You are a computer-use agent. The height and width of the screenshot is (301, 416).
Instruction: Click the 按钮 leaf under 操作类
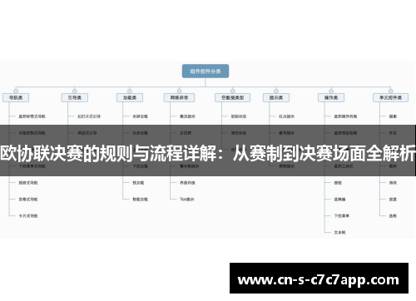pos(338,183)
